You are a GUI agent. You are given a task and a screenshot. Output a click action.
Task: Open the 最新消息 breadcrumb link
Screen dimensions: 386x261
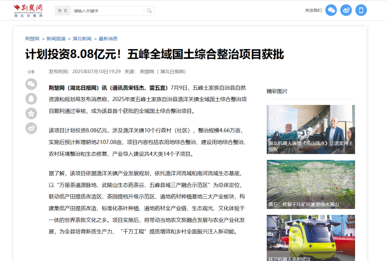pos(108,39)
